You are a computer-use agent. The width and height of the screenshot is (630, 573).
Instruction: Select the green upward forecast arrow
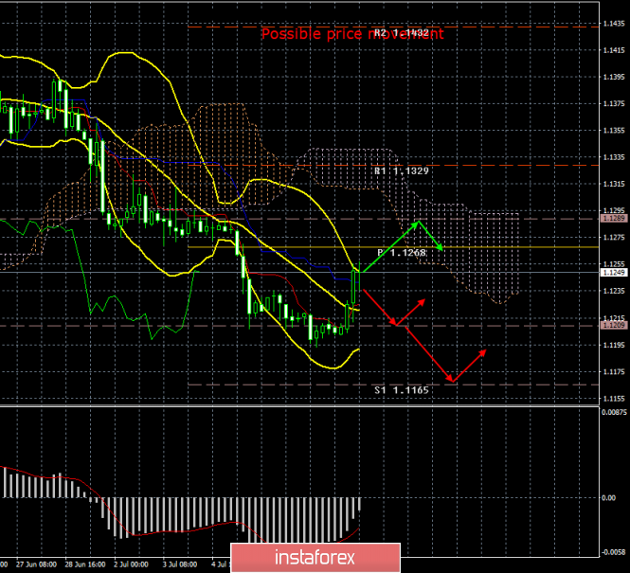coord(390,247)
